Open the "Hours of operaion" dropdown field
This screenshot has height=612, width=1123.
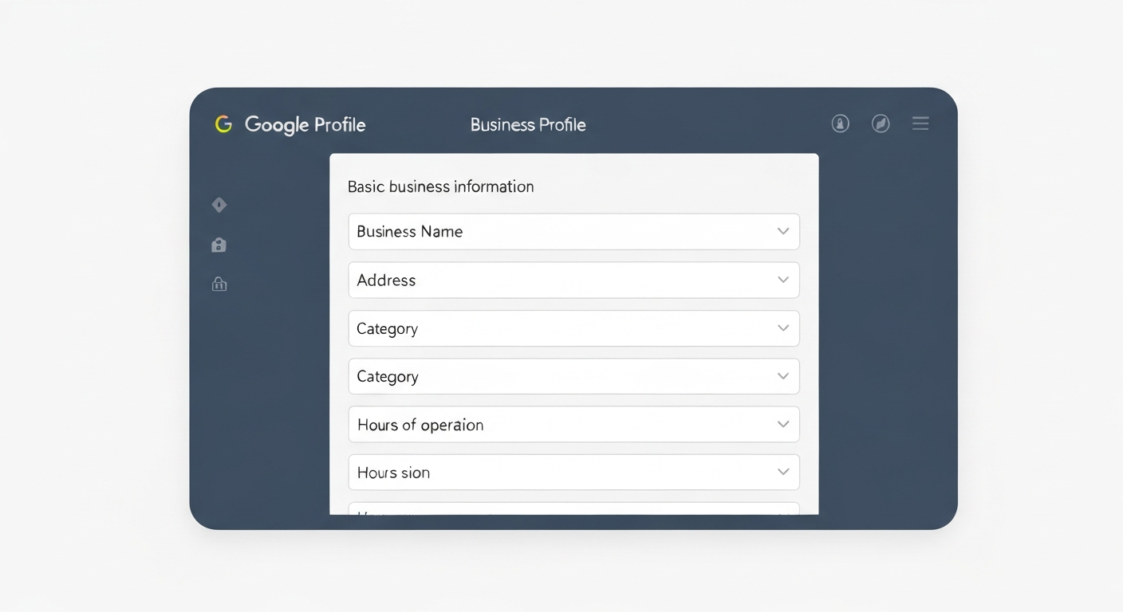(x=573, y=425)
